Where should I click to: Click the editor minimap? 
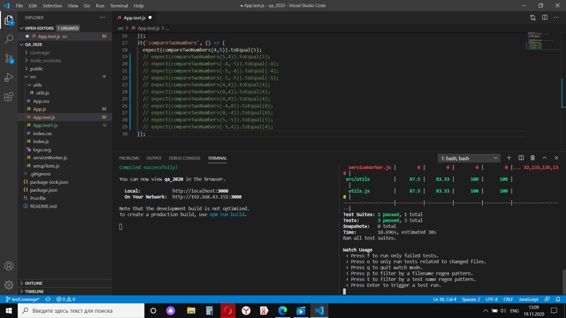tap(543, 42)
